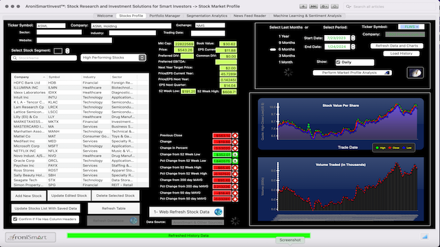Click green indicator for Pct Change from 52 Week Low
Screen dimensions: 440x247
tap(235, 161)
